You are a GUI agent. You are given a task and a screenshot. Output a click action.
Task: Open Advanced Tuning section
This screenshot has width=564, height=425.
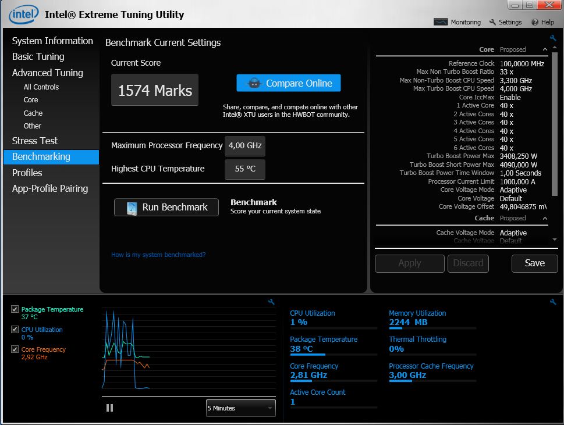pos(48,73)
